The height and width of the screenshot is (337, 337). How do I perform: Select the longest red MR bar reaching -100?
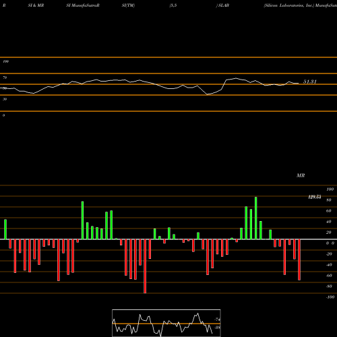point(145,266)
